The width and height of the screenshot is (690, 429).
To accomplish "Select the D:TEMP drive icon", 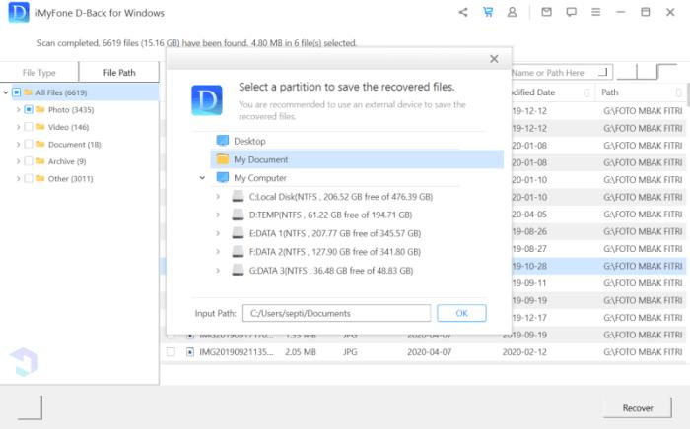I will coord(238,214).
